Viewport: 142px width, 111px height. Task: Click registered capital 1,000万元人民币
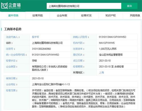tap(108, 49)
